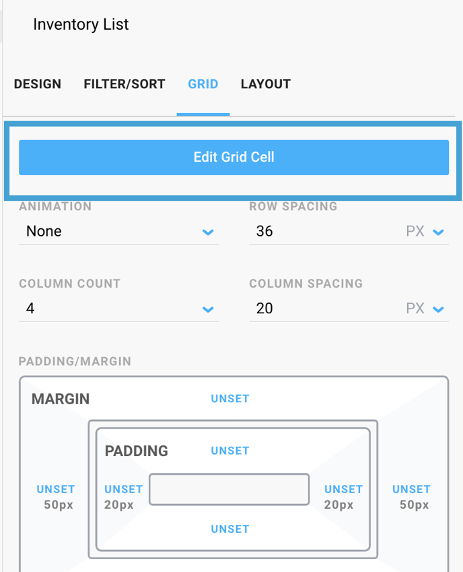Select the GRID tab

203,84
